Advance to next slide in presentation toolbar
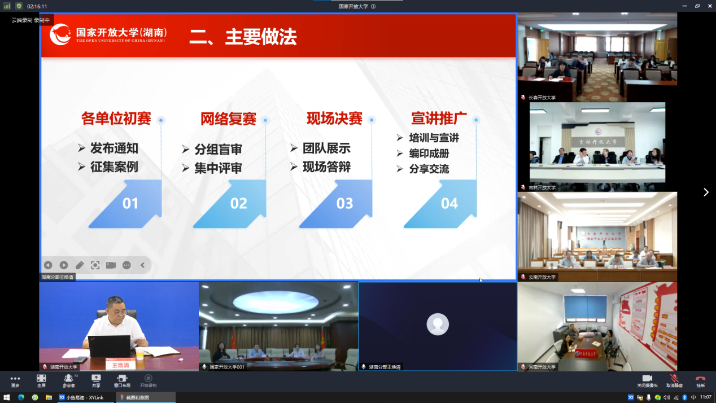Screen dimensions: 716x403 tap(64, 265)
